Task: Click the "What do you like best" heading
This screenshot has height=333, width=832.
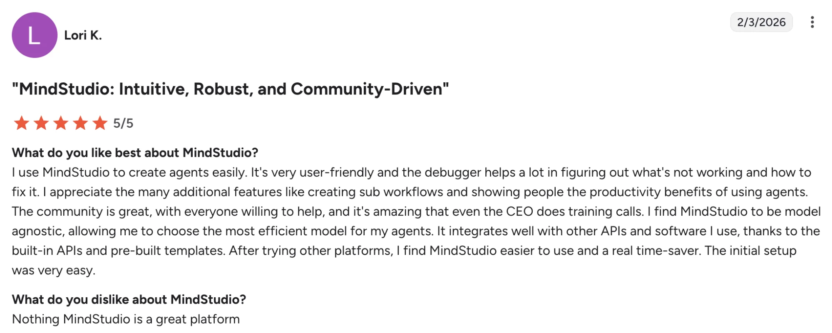Action: tap(134, 153)
